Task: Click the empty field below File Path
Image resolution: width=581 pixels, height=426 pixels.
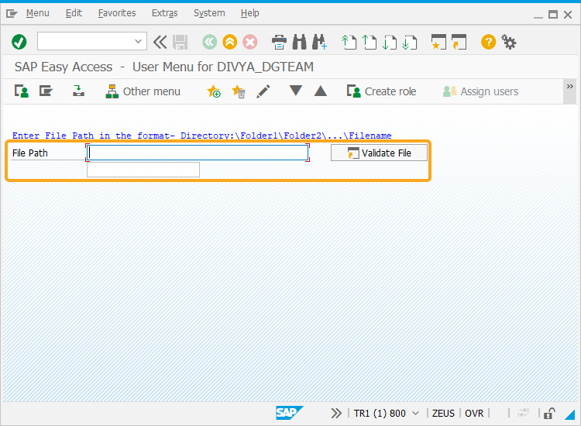Action: tap(143, 170)
